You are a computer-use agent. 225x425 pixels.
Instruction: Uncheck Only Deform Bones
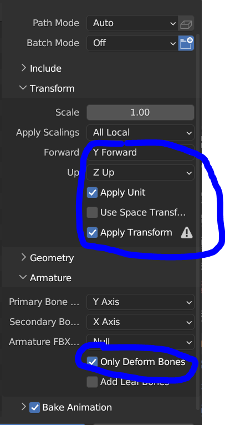(x=92, y=362)
